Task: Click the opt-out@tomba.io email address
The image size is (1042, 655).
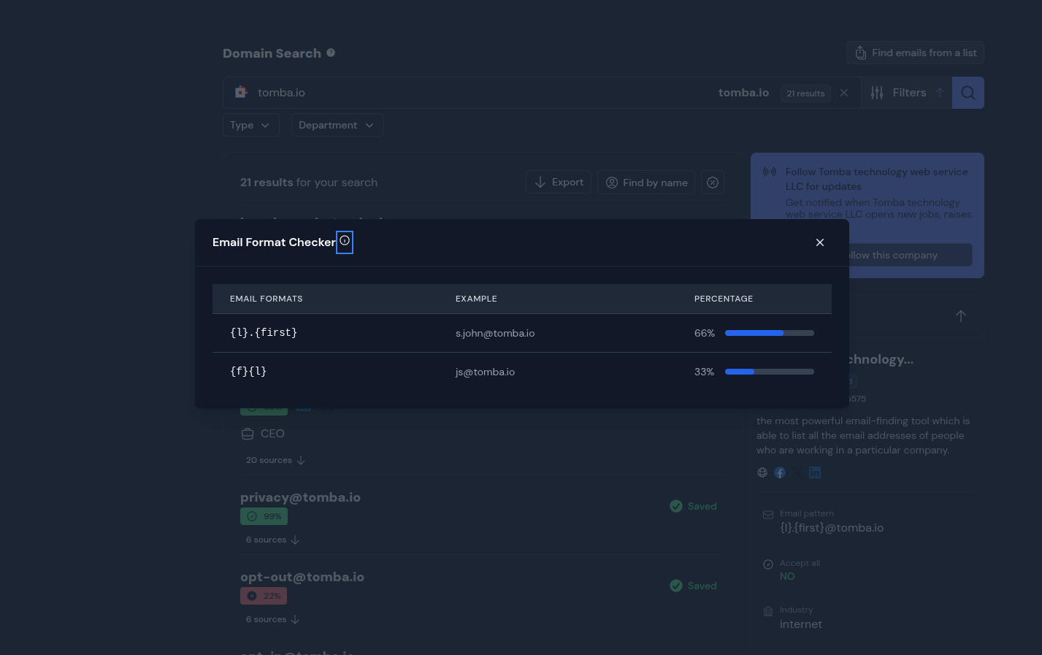Action: point(302,577)
